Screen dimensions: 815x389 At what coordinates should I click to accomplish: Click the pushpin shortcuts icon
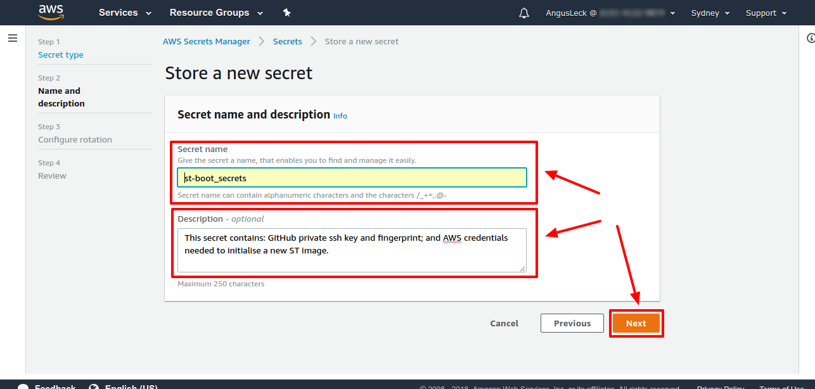tap(286, 13)
